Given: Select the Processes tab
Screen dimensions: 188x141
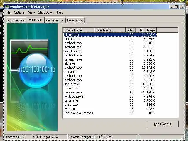Looking at the screenshot, I should (35, 20).
